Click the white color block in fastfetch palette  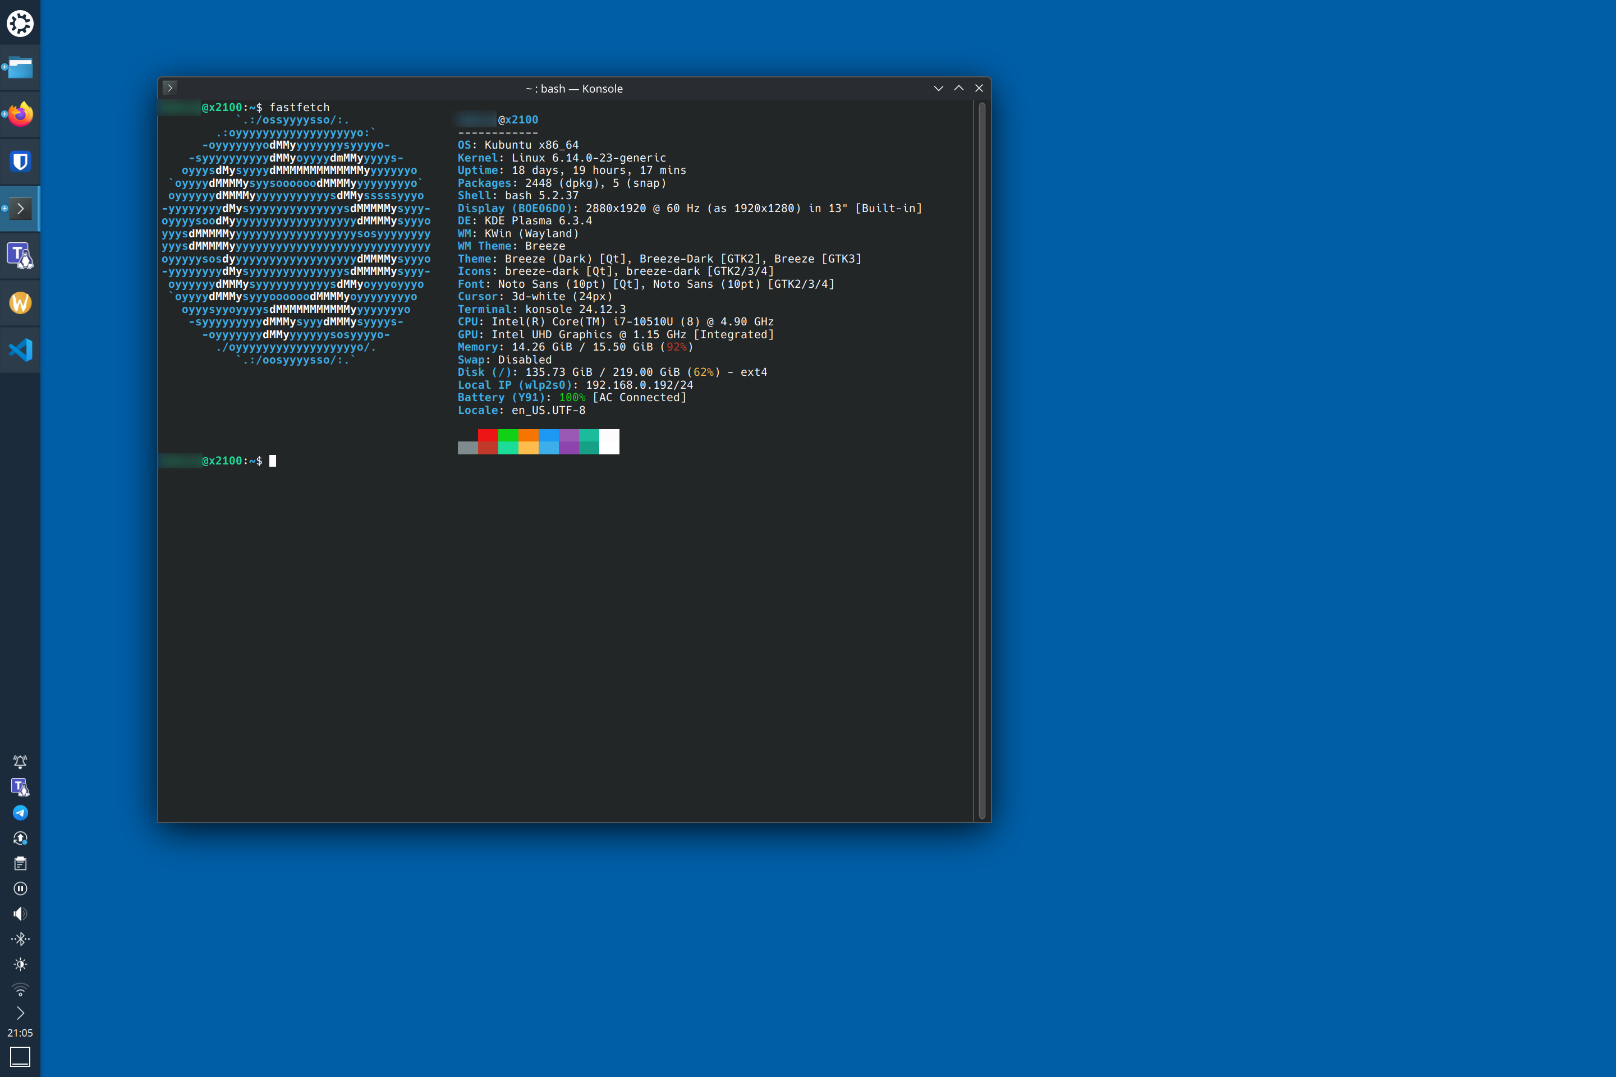[609, 441]
